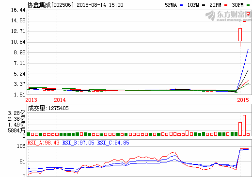Click the 10.84 price axis label
This screenshot has width=252, height=177.
(18, 42)
